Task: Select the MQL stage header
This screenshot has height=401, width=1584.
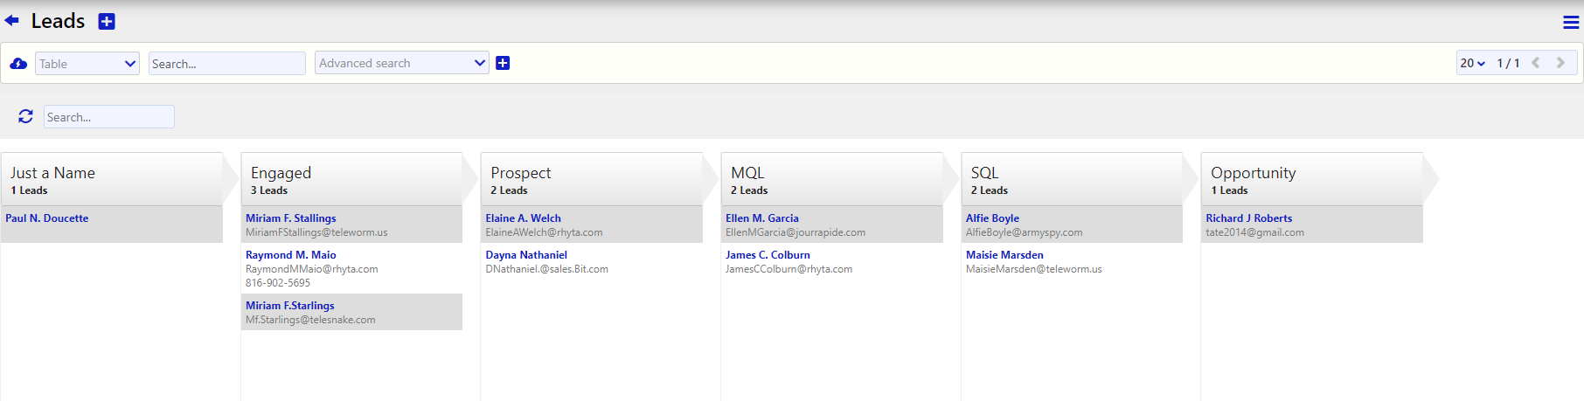Action: (830, 179)
